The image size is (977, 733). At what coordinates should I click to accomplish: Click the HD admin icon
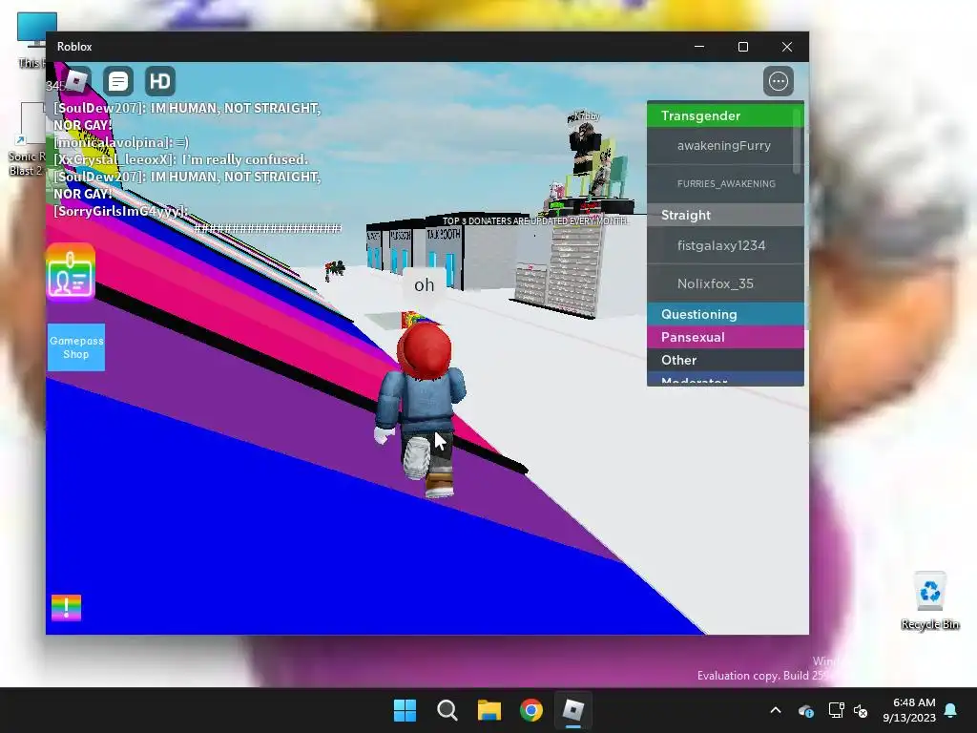[x=159, y=81]
